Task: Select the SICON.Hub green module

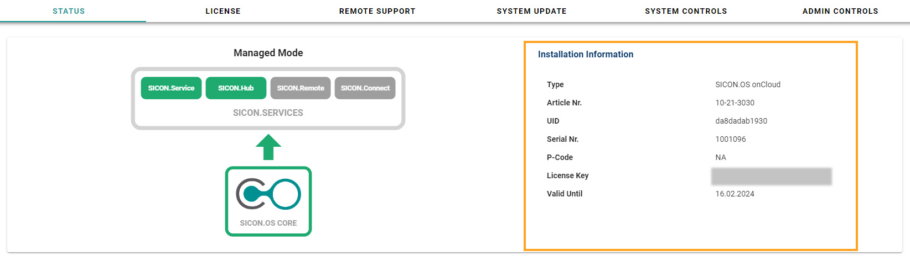Action: click(x=236, y=88)
